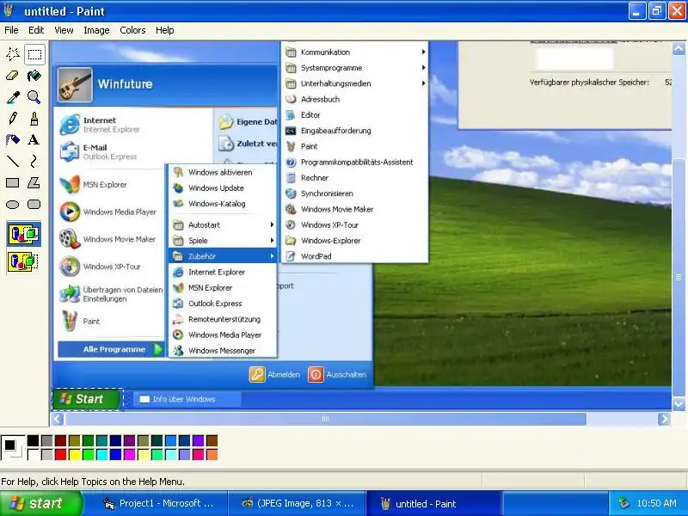Screen dimensions: 688x516
Task: Click 'Windows Update' text in the canvas image
Action: [217, 187]
